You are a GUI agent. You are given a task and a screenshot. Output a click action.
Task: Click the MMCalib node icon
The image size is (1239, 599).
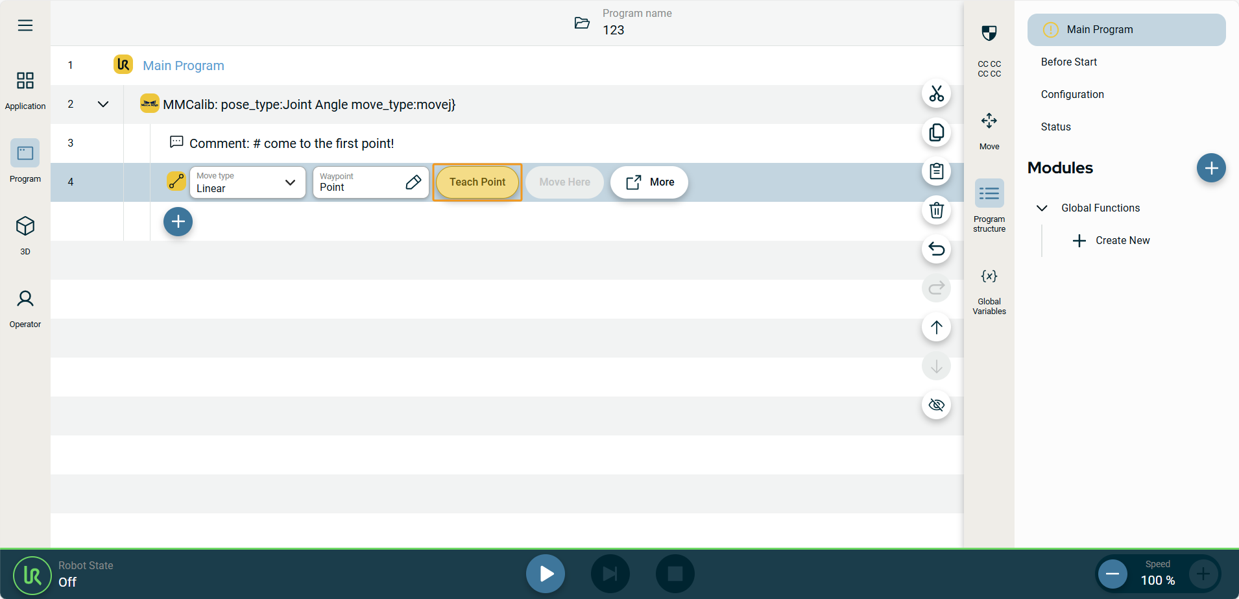pyautogui.click(x=150, y=103)
